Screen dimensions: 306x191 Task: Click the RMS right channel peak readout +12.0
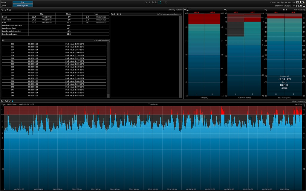coord(212,13)
